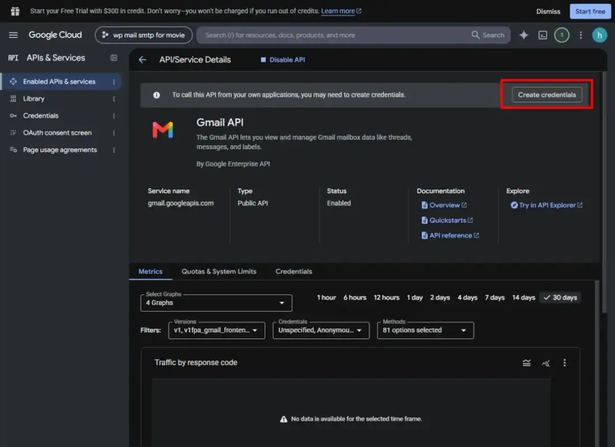Select the 1 day time range
The width and height of the screenshot is (615, 447).
pos(415,298)
